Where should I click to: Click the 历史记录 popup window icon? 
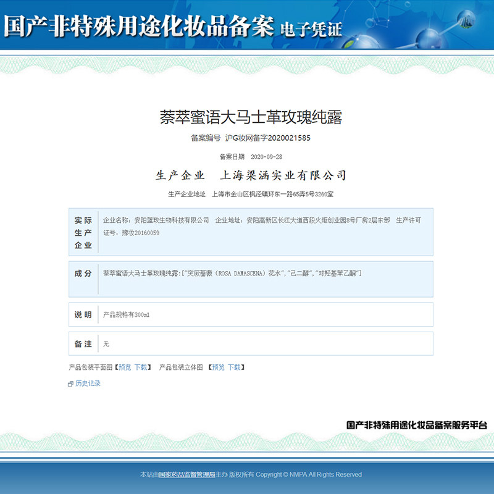[70, 383]
